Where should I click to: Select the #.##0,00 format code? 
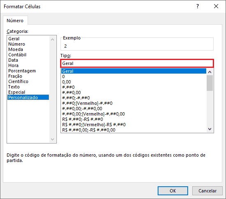click(x=134, y=93)
